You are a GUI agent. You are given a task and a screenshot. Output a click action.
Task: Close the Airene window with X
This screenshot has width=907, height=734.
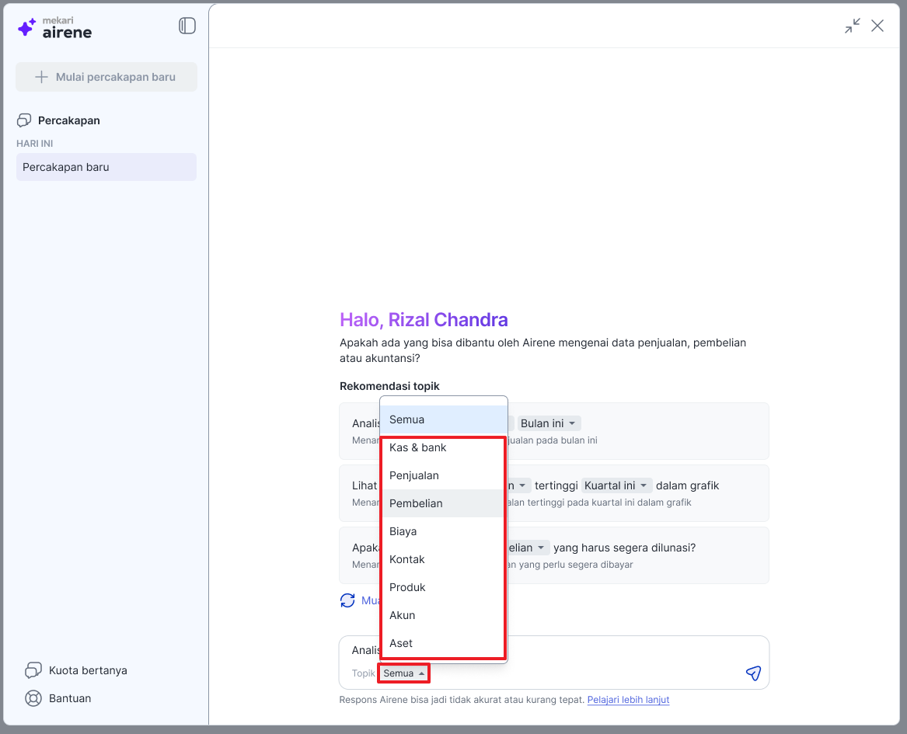tap(877, 26)
